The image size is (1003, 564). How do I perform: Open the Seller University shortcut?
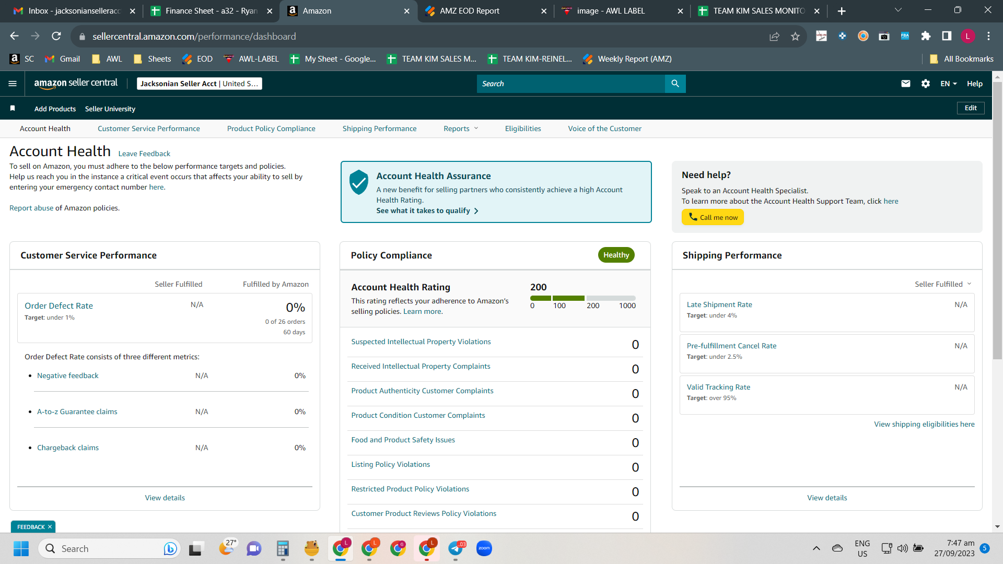click(x=110, y=109)
